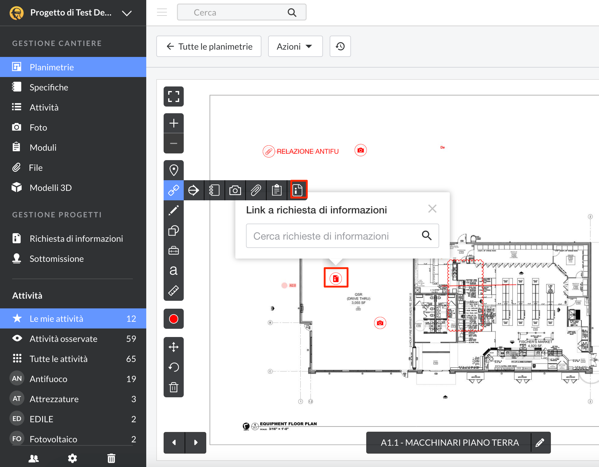Click the search magnifier in top bar
The width and height of the screenshot is (599, 467).
tap(292, 12)
